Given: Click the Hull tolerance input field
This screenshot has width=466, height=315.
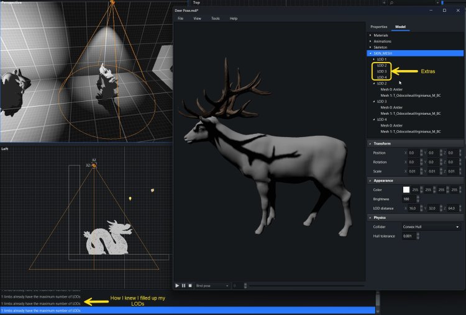Looking at the screenshot, I should (409, 236).
